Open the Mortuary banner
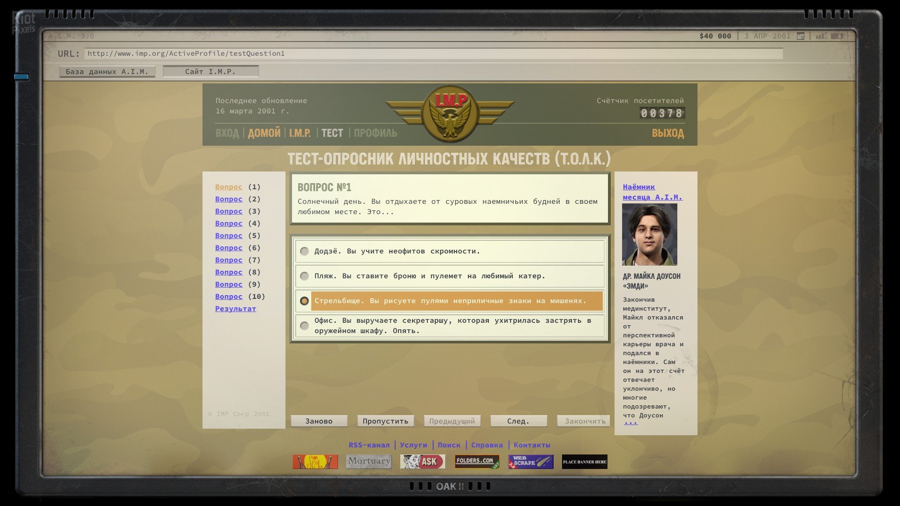The image size is (900, 506). [x=369, y=461]
